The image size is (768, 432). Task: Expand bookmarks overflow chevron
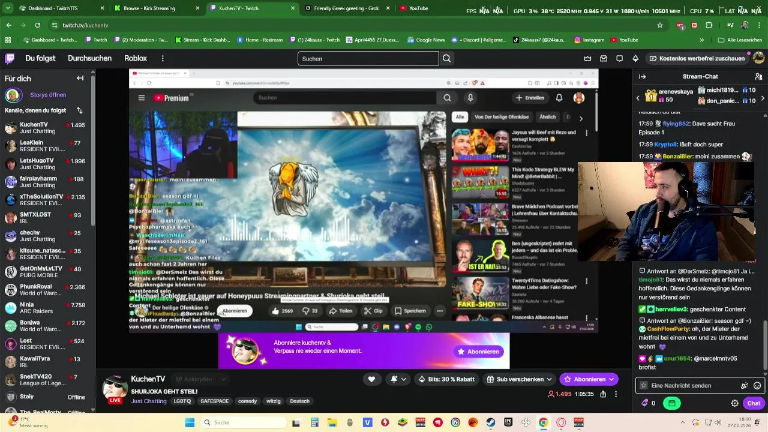point(702,40)
